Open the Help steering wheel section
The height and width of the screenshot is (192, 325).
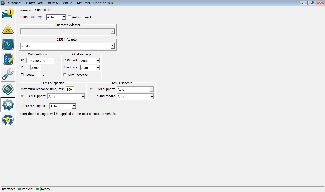tap(8, 120)
